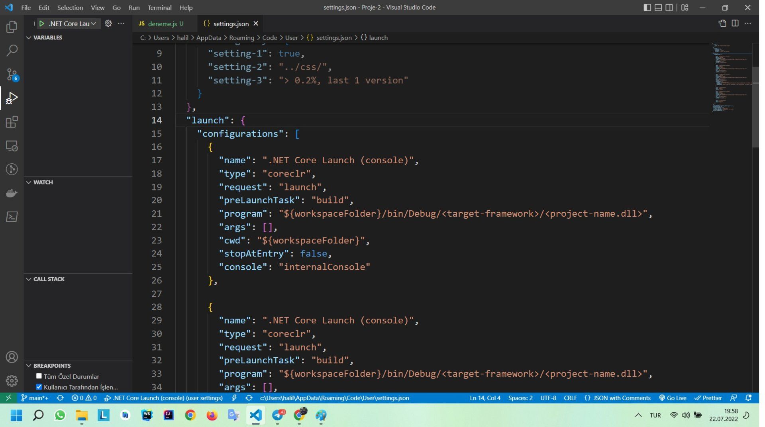Click the Split Editor Right icon
This screenshot has height=427, width=765.
(735, 24)
